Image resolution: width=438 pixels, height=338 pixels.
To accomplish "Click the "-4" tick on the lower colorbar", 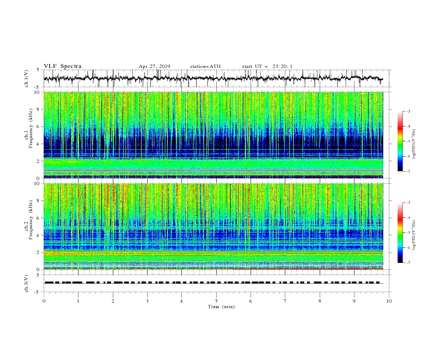I will (408, 218).
